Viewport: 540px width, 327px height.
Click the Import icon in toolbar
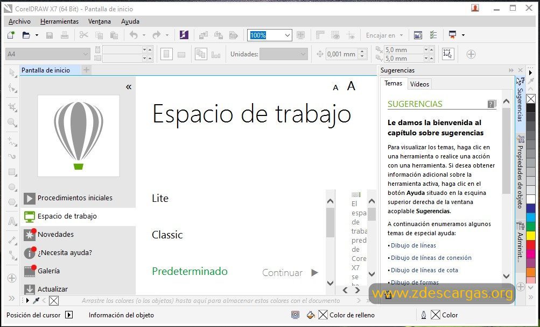coord(204,35)
